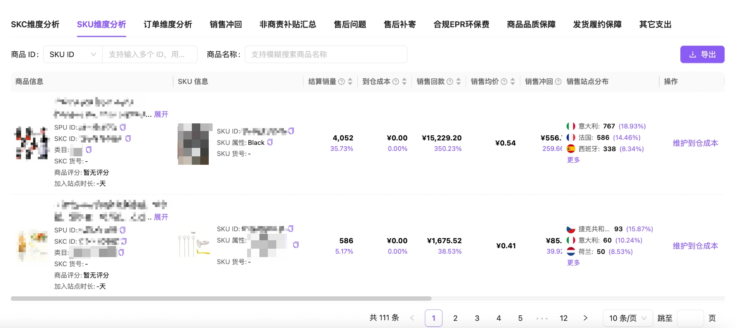Select the SKU维度分析 tab
This screenshot has height=328, width=736.
tap(101, 25)
